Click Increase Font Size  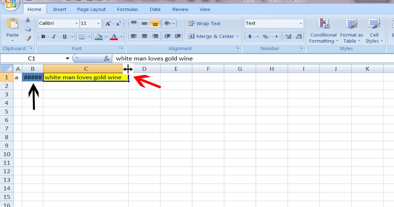pos(107,23)
